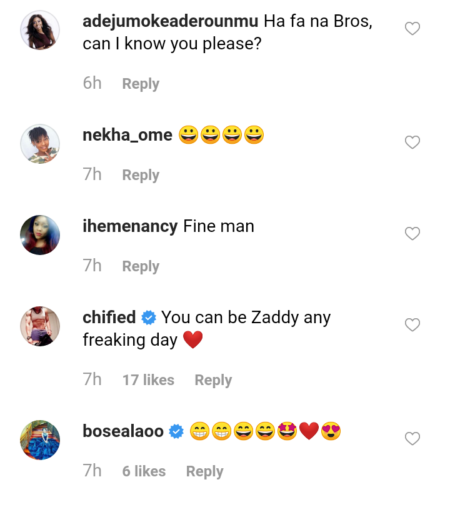Viewport: 450px width, 507px height.
Task: Like chified's Zaddy comment
Action: [412, 325]
